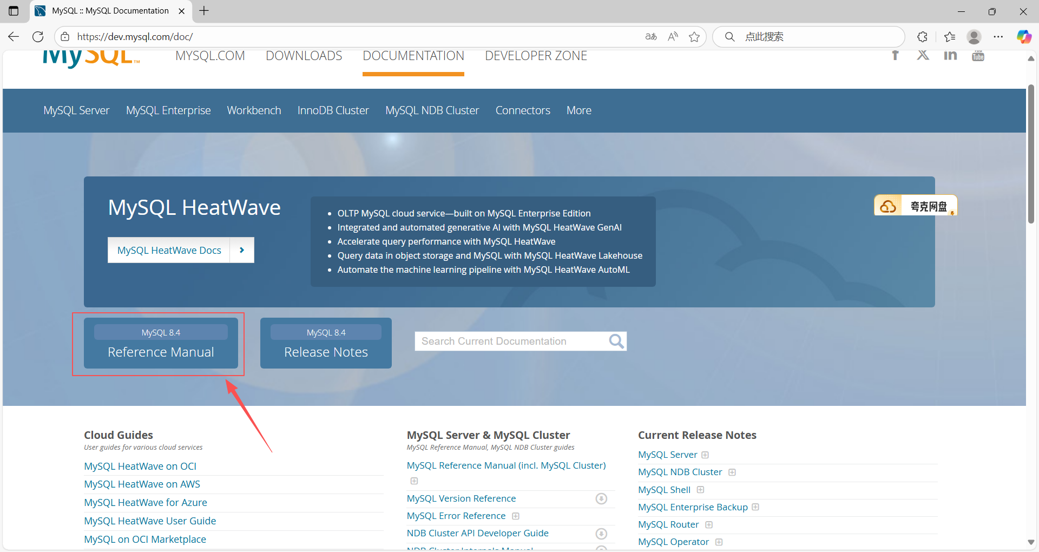
Task: Click the browser back arrow
Action: tap(14, 37)
